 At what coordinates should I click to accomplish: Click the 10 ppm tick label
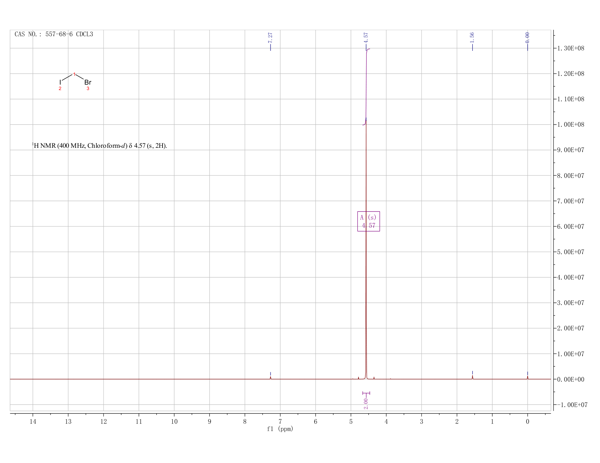click(x=174, y=422)
